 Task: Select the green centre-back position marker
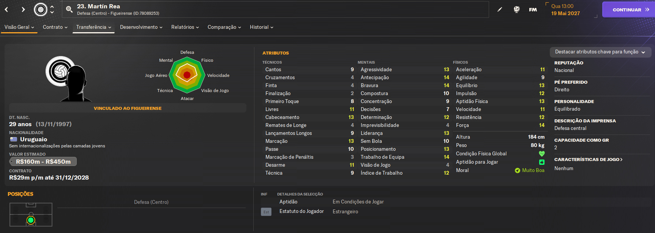point(31,220)
